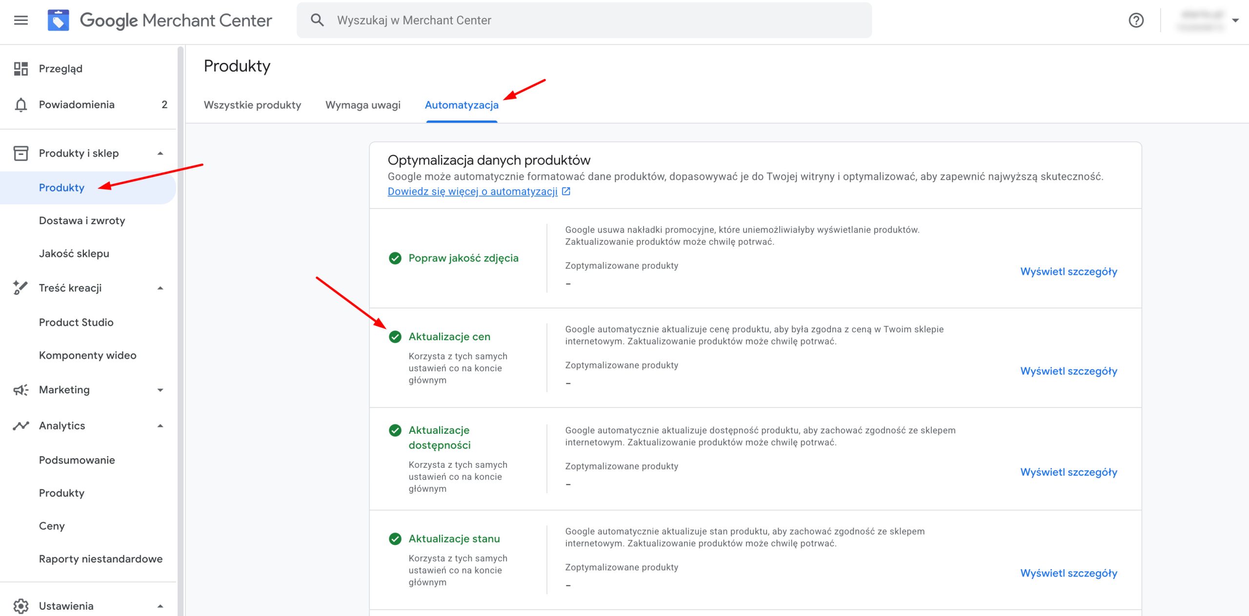
Task: Switch to Wszystkie produkty tab
Action: (252, 105)
